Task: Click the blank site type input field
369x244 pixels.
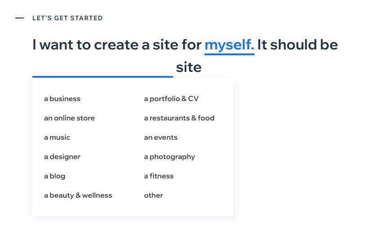Action: point(102,68)
